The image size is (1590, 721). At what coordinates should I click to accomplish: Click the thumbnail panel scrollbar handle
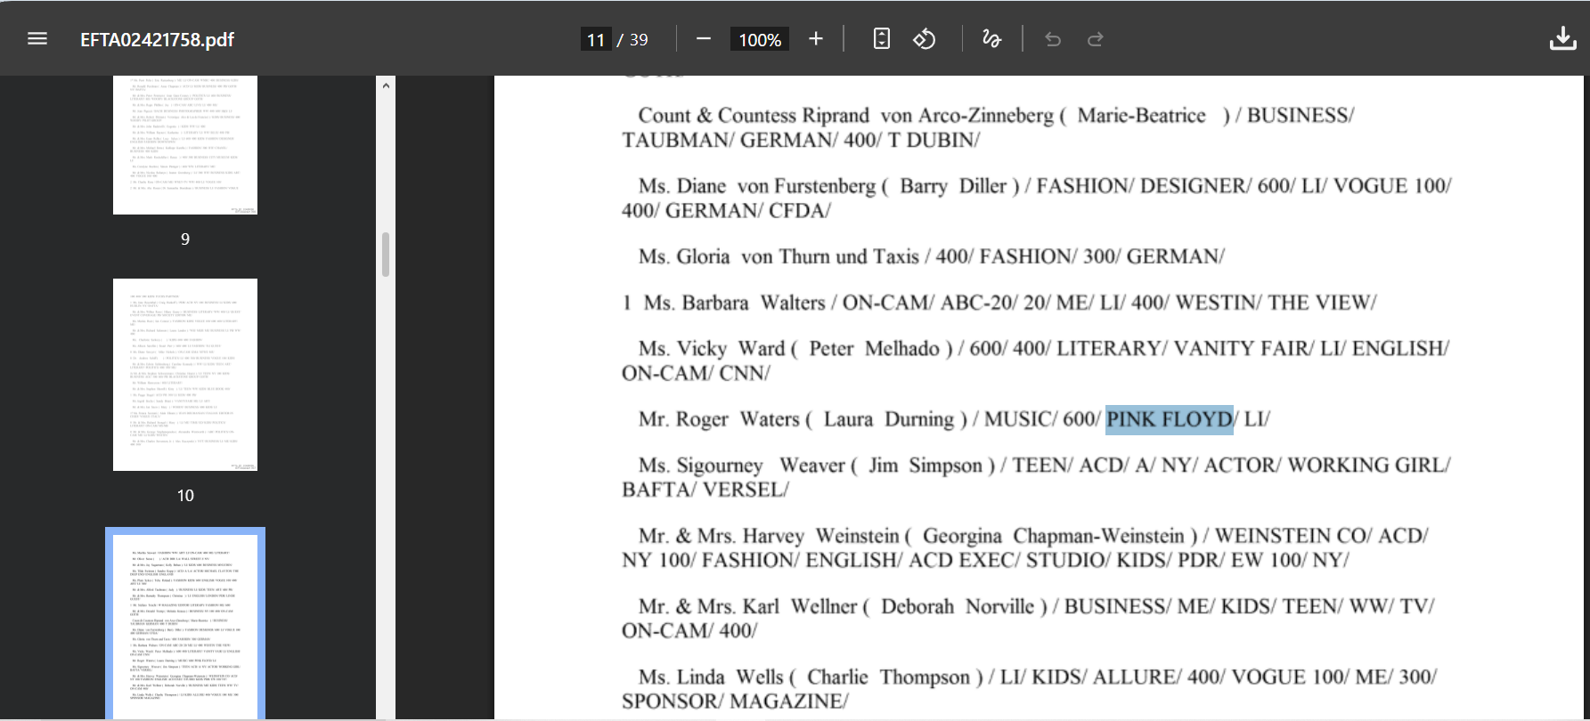(x=386, y=255)
